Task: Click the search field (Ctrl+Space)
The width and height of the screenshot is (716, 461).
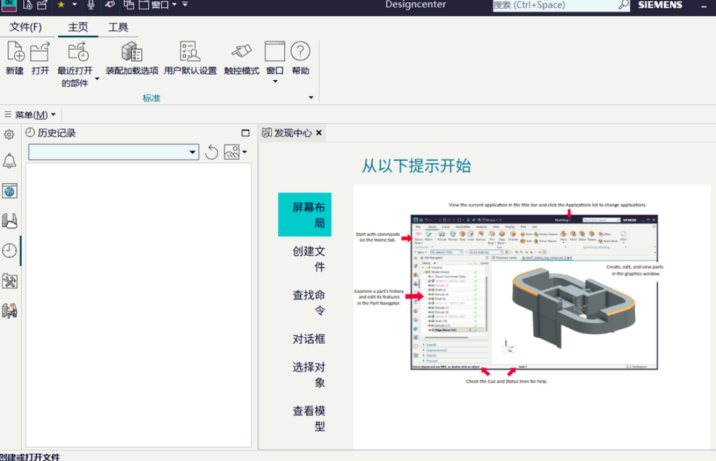Action: [554, 5]
